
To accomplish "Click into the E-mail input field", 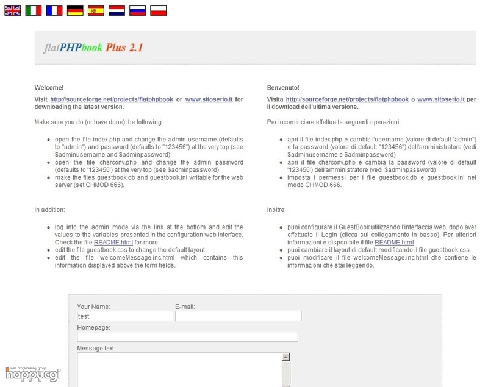I will pyautogui.click(x=238, y=316).
